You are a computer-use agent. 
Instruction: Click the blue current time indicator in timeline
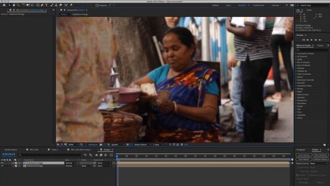click(117, 157)
